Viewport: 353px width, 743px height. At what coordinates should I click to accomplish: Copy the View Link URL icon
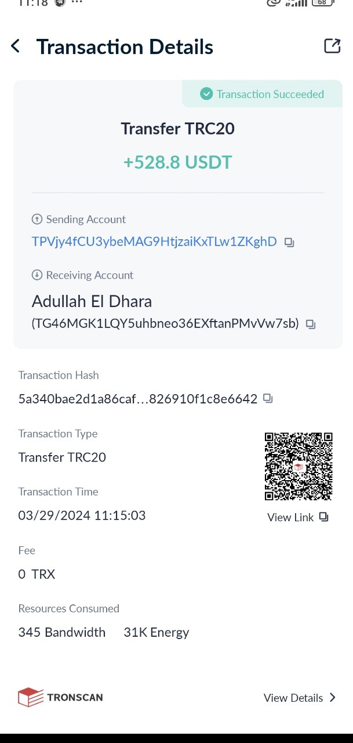coord(324,517)
